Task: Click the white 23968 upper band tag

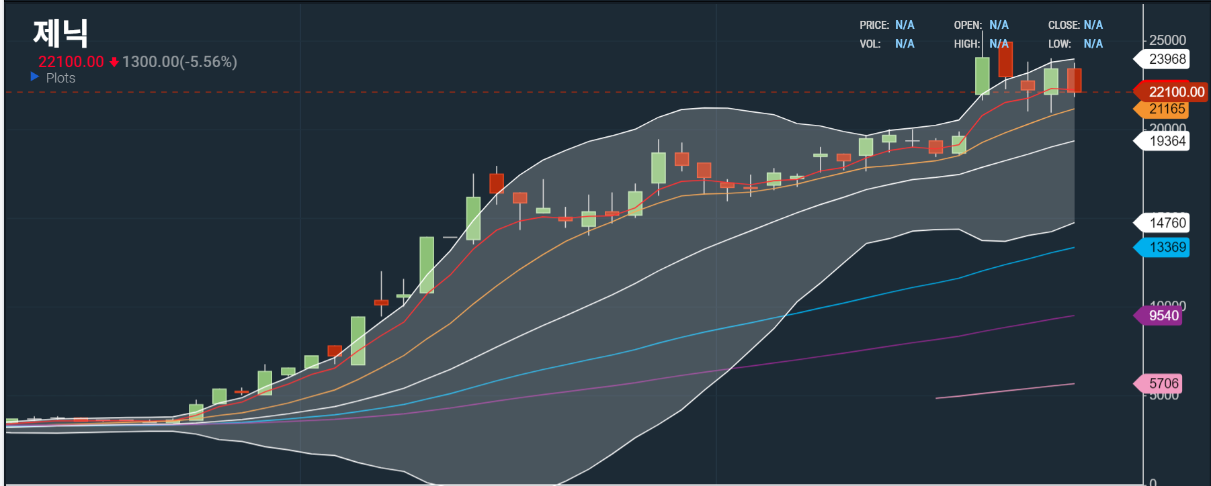Action: [x=1166, y=59]
